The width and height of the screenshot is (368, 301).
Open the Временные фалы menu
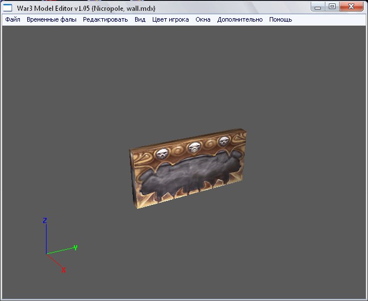[52, 19]
